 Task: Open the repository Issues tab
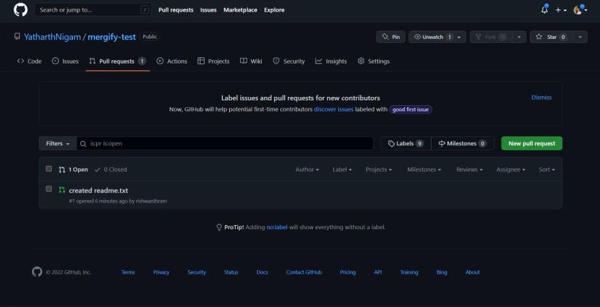coord(65,61)
